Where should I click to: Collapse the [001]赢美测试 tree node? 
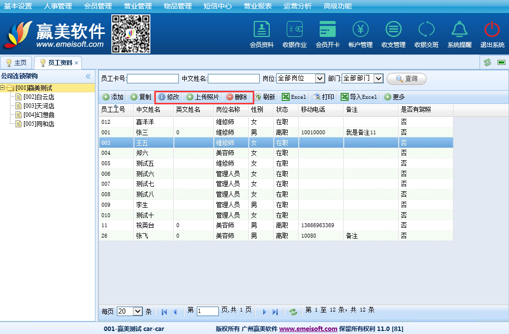pos(3,88)
